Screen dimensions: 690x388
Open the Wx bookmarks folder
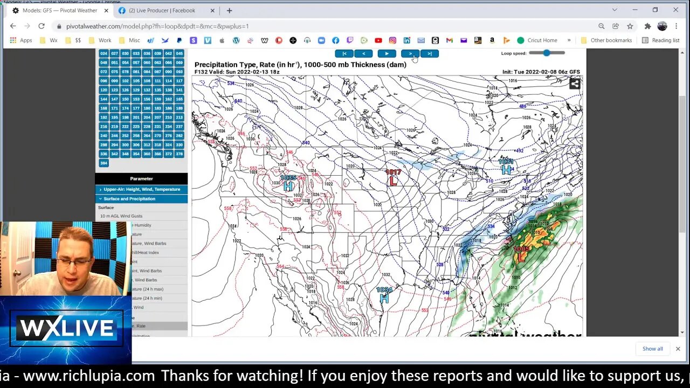[x=49, y=40]
